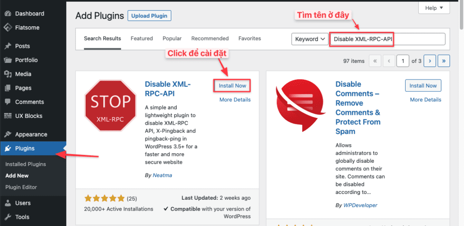464x226 pixels.
Task: Click the five-star rating of Disable XML-RPC-API
Action: pos(105,198)
